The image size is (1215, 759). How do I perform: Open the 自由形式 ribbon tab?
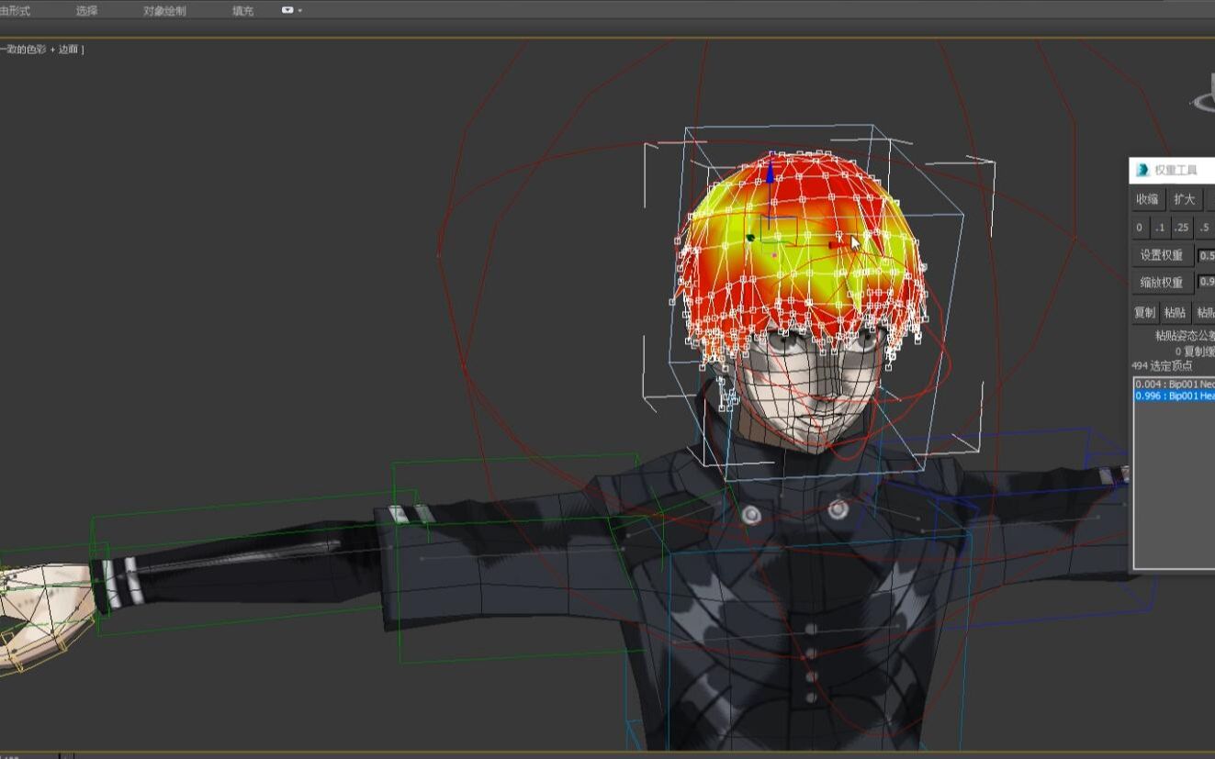(17, 10)
